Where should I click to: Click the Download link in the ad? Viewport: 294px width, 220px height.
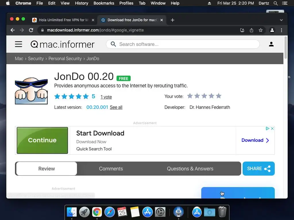click(x=255, y=140)
